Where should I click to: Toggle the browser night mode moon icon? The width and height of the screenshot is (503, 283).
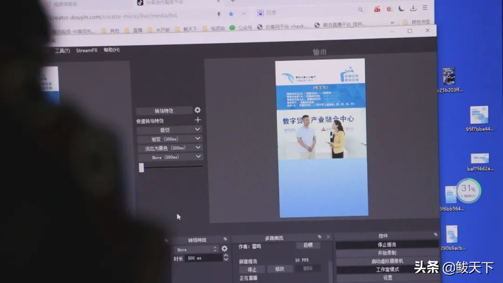click(401, 8)
